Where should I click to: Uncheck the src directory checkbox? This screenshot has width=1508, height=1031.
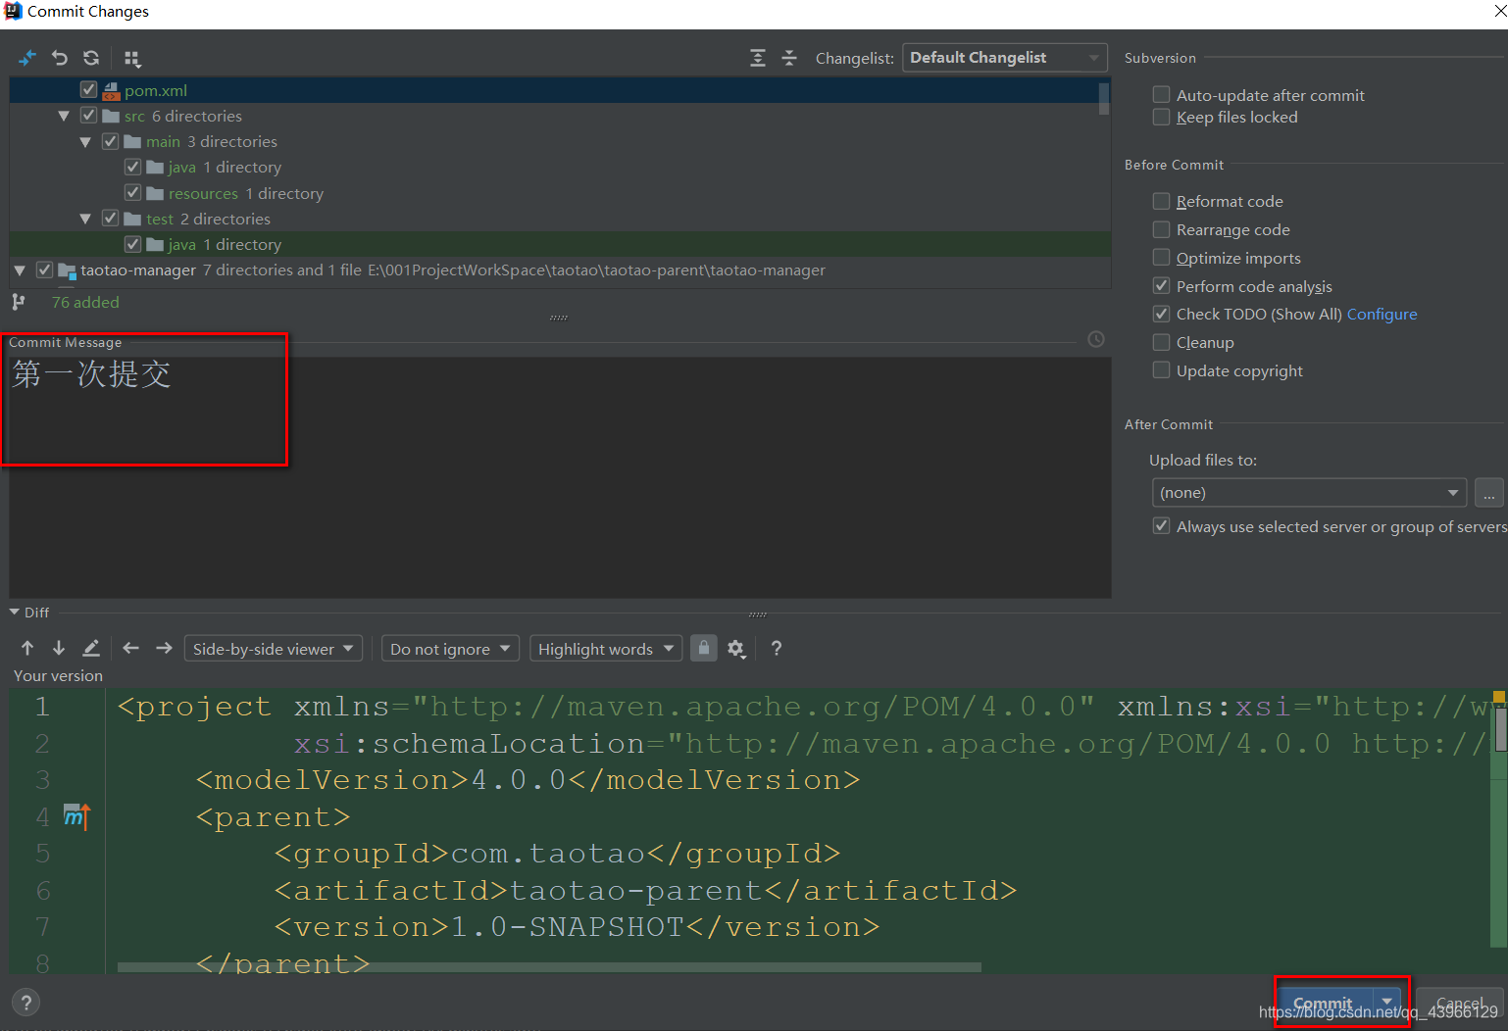click(88, 115)
